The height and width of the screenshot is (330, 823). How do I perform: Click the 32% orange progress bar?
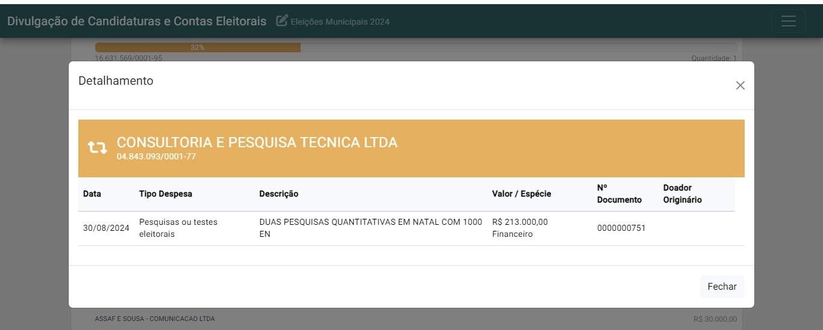[198, 47]
